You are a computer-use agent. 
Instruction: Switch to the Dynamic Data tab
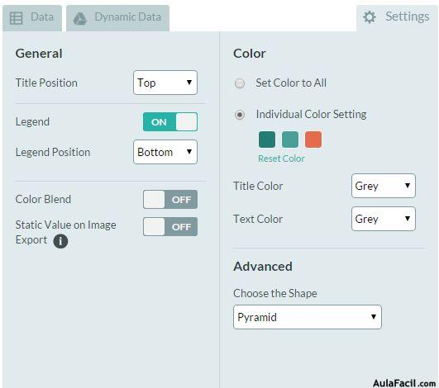pyautogui.click(x=117, y=18)
